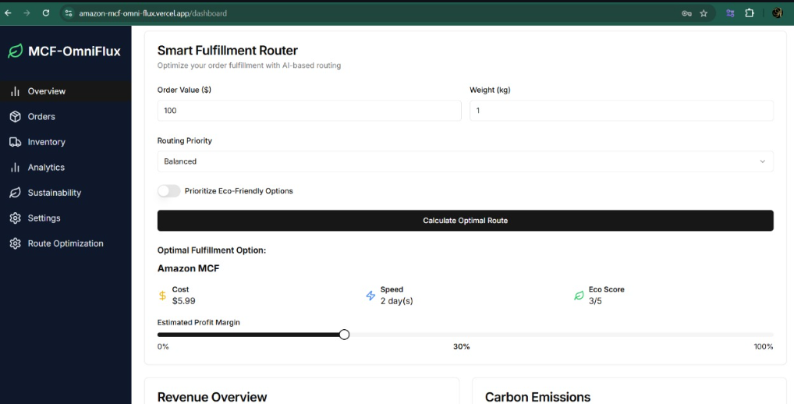Click the Route Optimization gear icon
This screenshot has height=404, width=794.
click(15, 243)
